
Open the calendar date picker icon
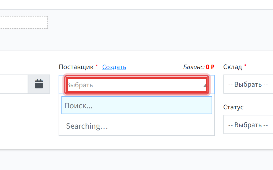(x=39, y=84)
